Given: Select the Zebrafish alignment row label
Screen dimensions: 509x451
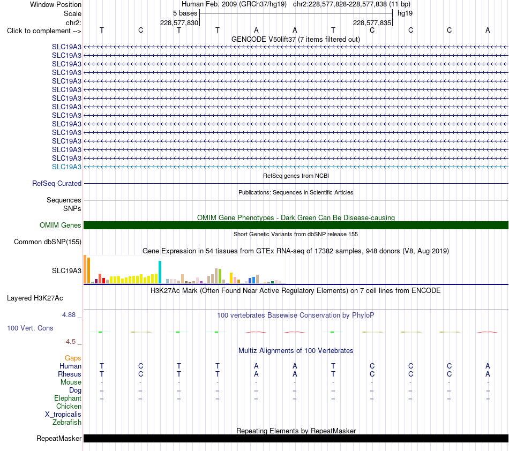Looking at the screenshot, I should click(x=67, y=423).
